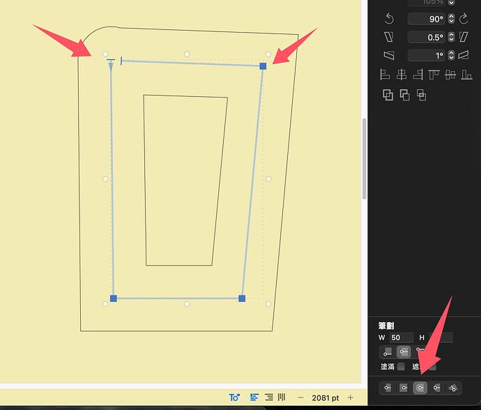This screenshot has width=481, height=410.
Task: Align selection to bottom edges
Action: pos(466,75)
